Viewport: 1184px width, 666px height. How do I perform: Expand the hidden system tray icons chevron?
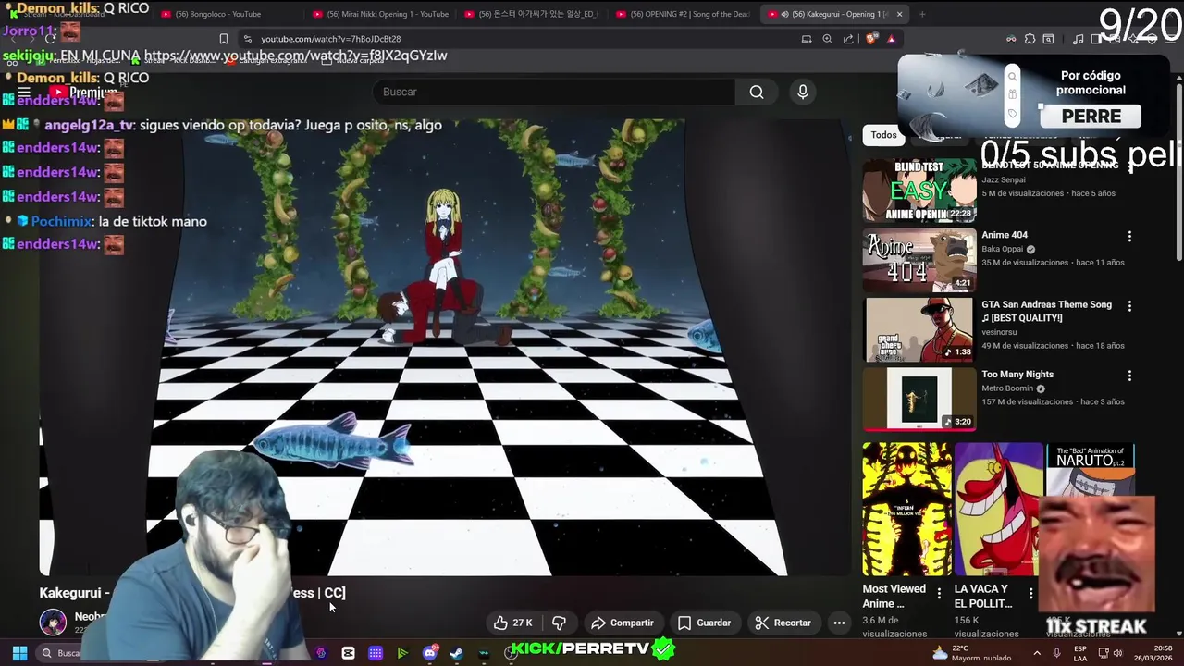pos(1036,653)
